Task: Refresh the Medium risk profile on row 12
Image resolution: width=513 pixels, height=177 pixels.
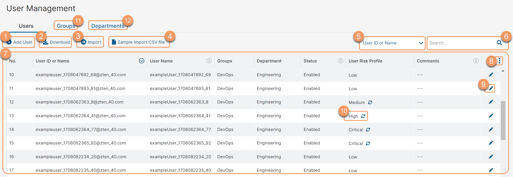Action: pos(370,102)
